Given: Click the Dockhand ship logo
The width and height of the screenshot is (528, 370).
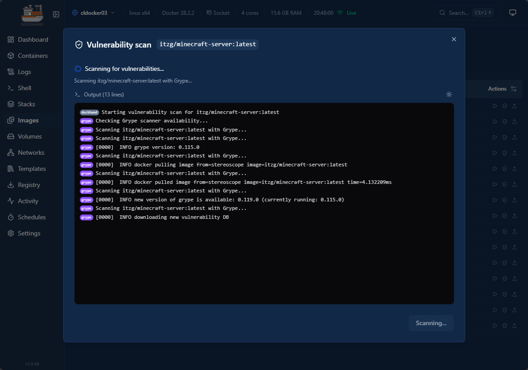Looking at the screenshot, I should click(32, 15).
